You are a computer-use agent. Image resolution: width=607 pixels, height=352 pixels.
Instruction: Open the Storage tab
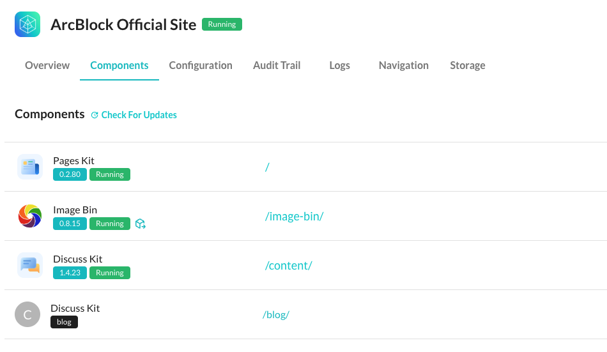pos(467,65)
